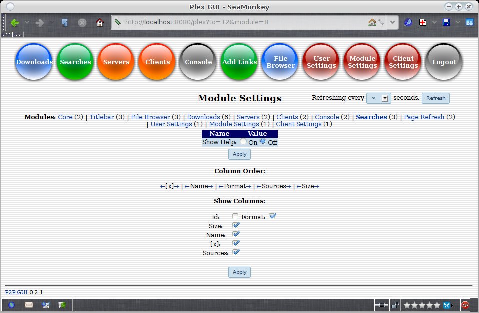Click the online/offline connection plug icon
The width and height of the screenshot is (479, 313).
[x=381, y=305]
